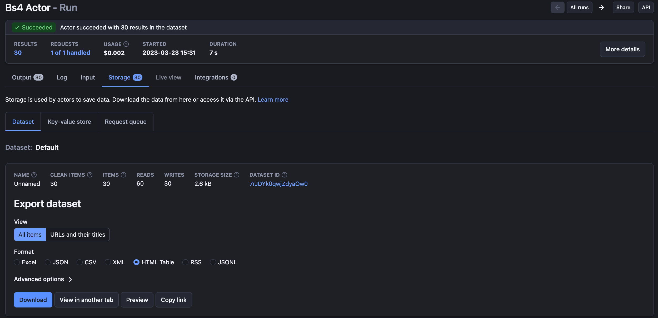The width and height of the screenshot is (658, 318).
Task: Open More details of the run
Action: click(622, 49)
